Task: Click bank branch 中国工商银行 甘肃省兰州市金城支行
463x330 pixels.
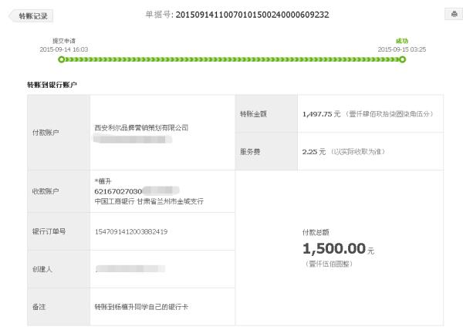Action: (149, 201)
